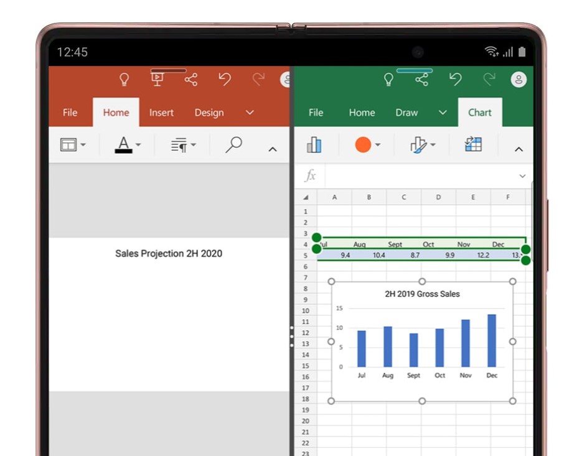Switch row and column chart data
Screen dimensions: 587x456
(x=473, y=144)
